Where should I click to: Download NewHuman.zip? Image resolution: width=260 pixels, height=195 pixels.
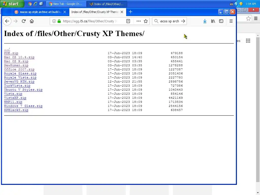16,65
